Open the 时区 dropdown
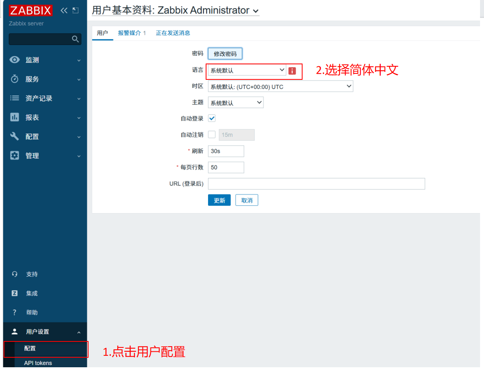This screenshot has width=484, height=374. pyautogui.click(x=280, y=87)
